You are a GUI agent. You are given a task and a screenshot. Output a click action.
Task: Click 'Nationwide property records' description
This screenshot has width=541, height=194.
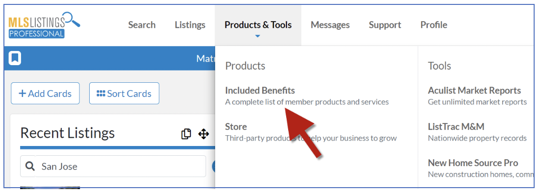(x=477, y=139)
